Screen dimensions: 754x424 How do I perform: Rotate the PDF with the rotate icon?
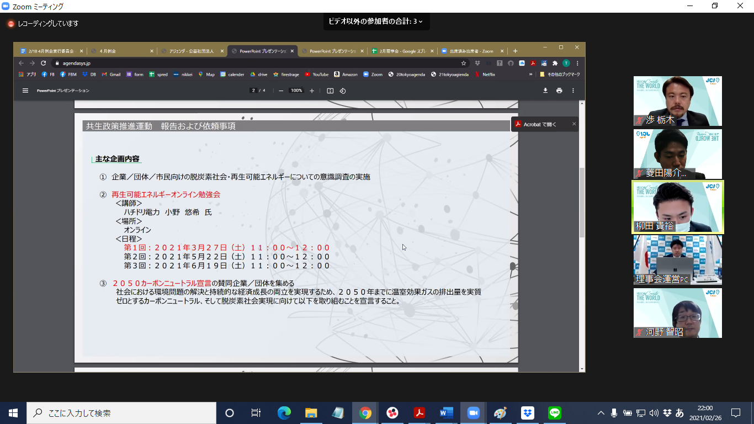click(x=343, y=91)
